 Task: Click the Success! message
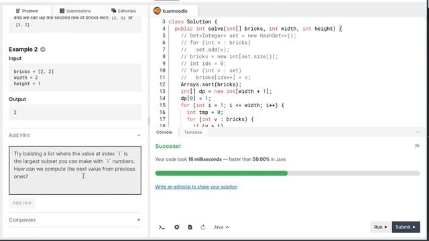point(168,146)
